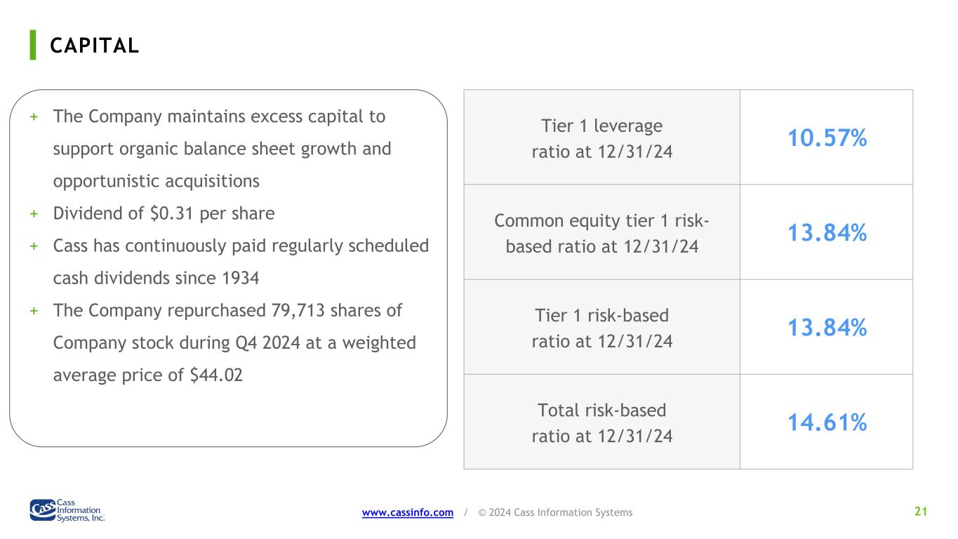Screen dimensions: 958x539
Task: Click the Total risk-based ratio label cell
Action: 601,422
